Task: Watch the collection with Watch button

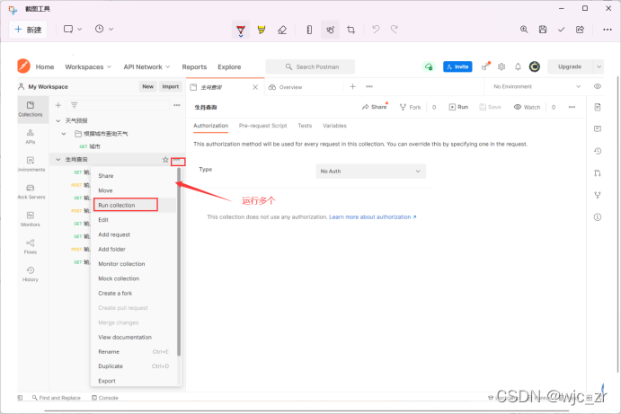Action: (x=527, y=107)
